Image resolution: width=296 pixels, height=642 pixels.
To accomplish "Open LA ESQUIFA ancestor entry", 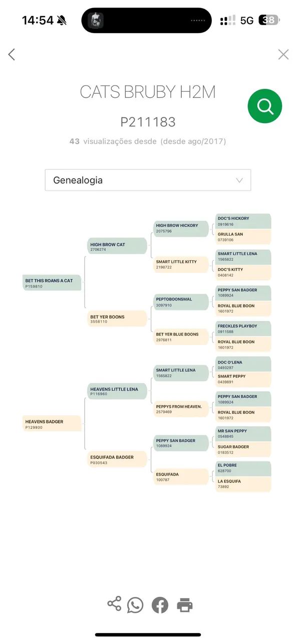I will click(x=243, y=484).
